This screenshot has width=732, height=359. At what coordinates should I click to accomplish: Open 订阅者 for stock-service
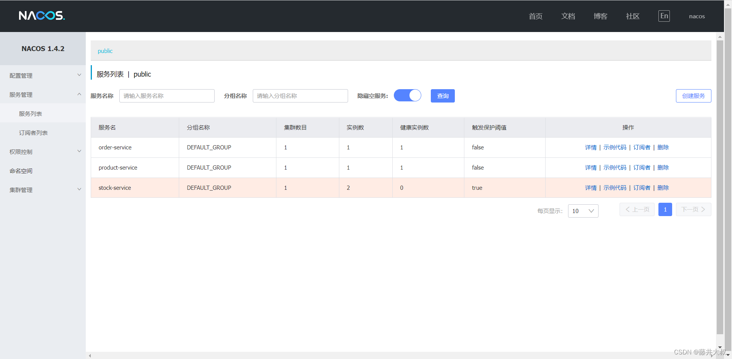coord(642,188)
